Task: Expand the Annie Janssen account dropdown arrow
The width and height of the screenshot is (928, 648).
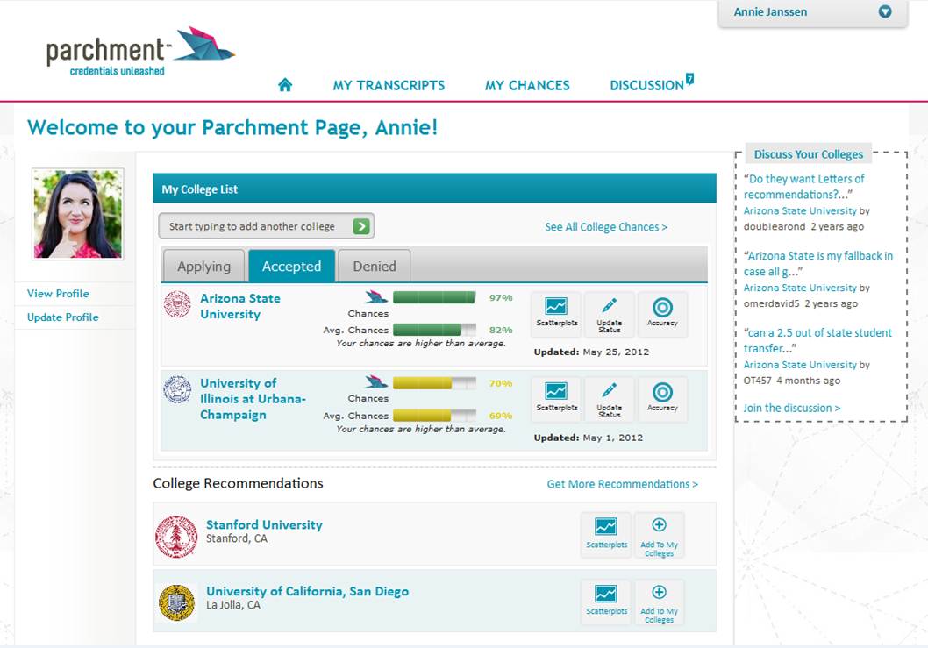Action: pos(885,11)
